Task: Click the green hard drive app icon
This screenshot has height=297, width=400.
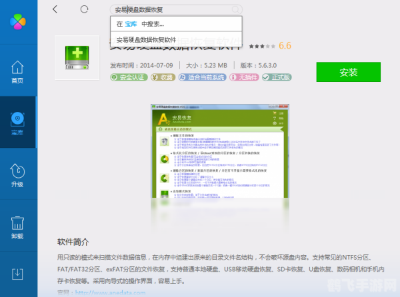Action: pyautogui.click(x=77, y=57)
